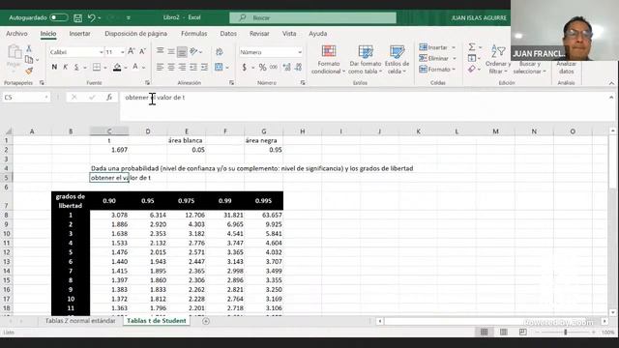
Task: Click the Name Box showing C5
Action: (26, 98)
